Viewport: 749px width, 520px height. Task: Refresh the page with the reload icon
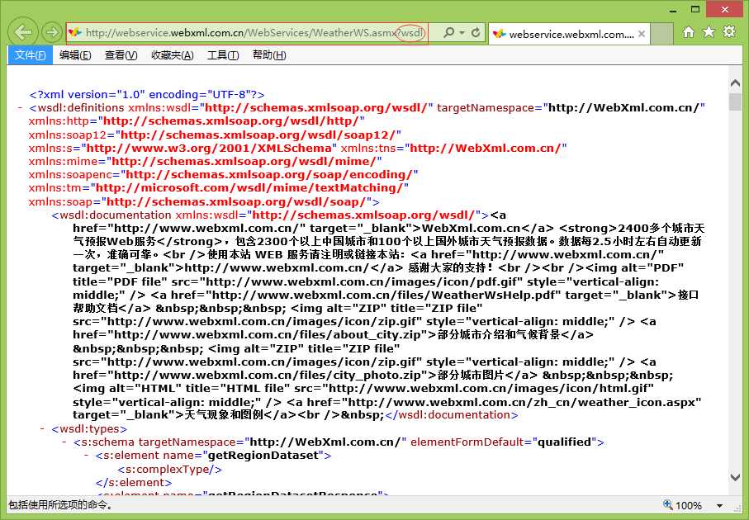pos(476,33)
